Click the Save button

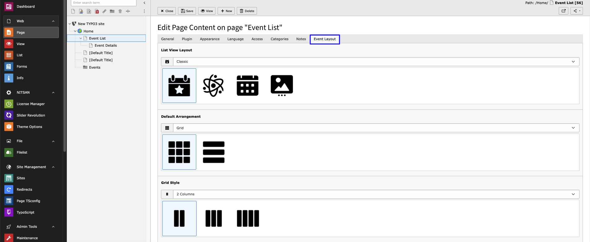(187, 11)
